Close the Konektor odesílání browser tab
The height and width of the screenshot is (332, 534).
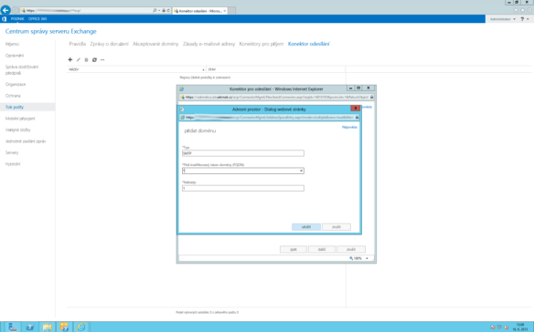coord(225,11)
